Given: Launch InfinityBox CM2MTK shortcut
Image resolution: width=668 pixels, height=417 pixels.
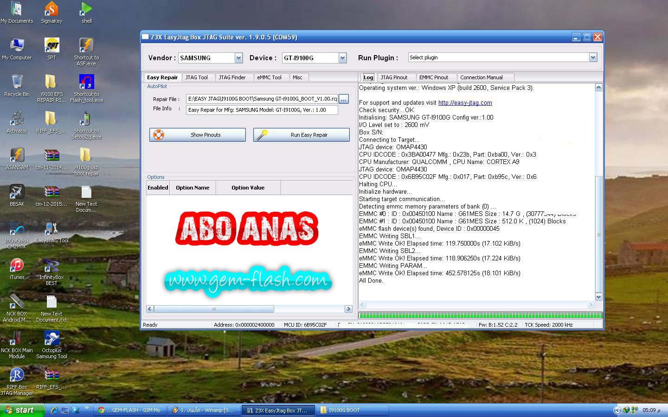Looking at the screenshot, I should pyautogui.click(x=17, y=235).
